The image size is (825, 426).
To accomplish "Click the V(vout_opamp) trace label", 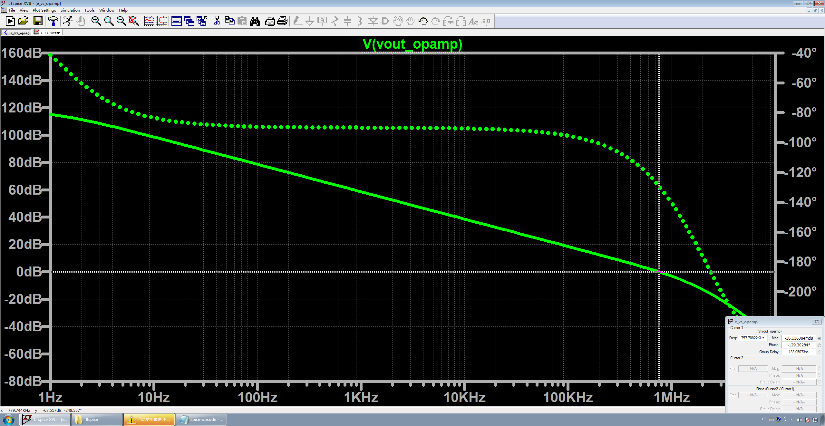I will point(412,44).
